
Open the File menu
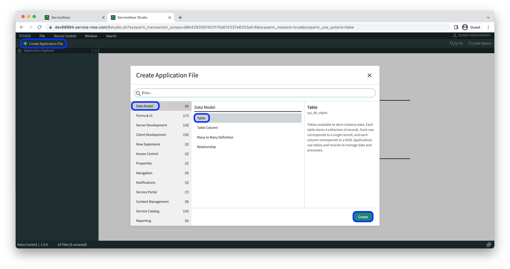42,36
